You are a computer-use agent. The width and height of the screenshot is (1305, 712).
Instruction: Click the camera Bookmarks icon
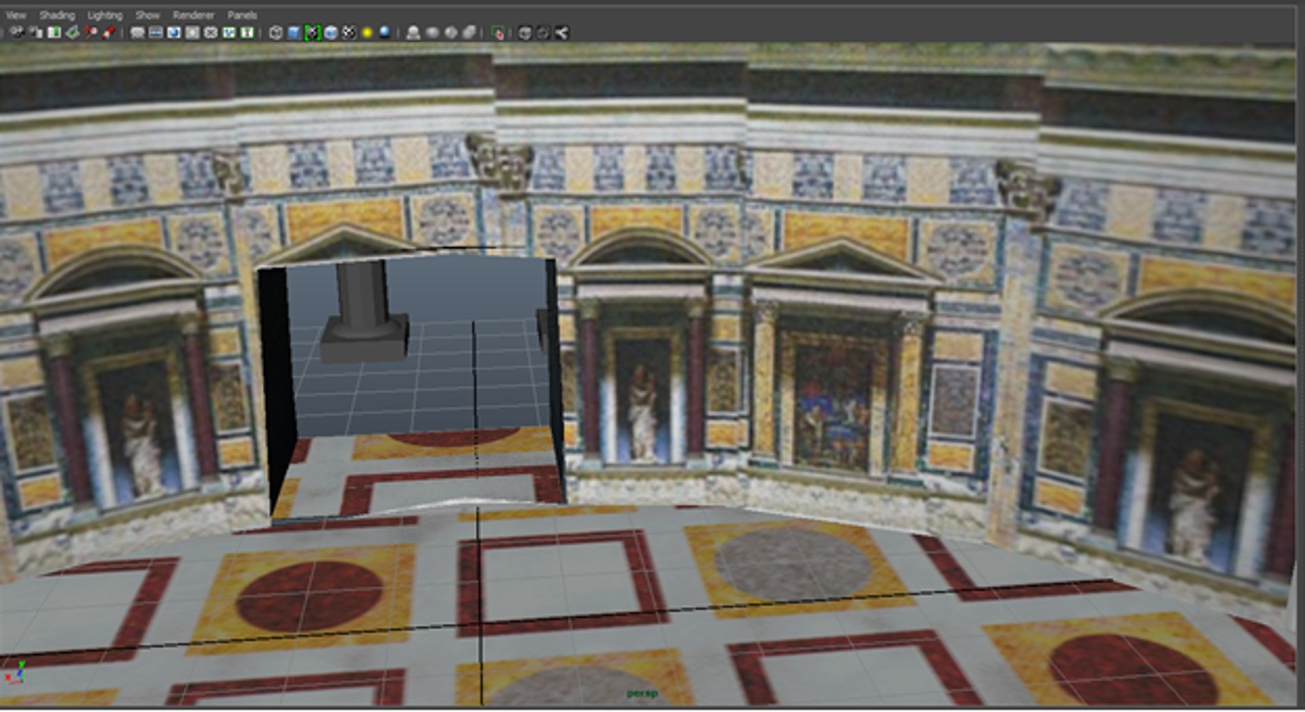coord(54,33)
